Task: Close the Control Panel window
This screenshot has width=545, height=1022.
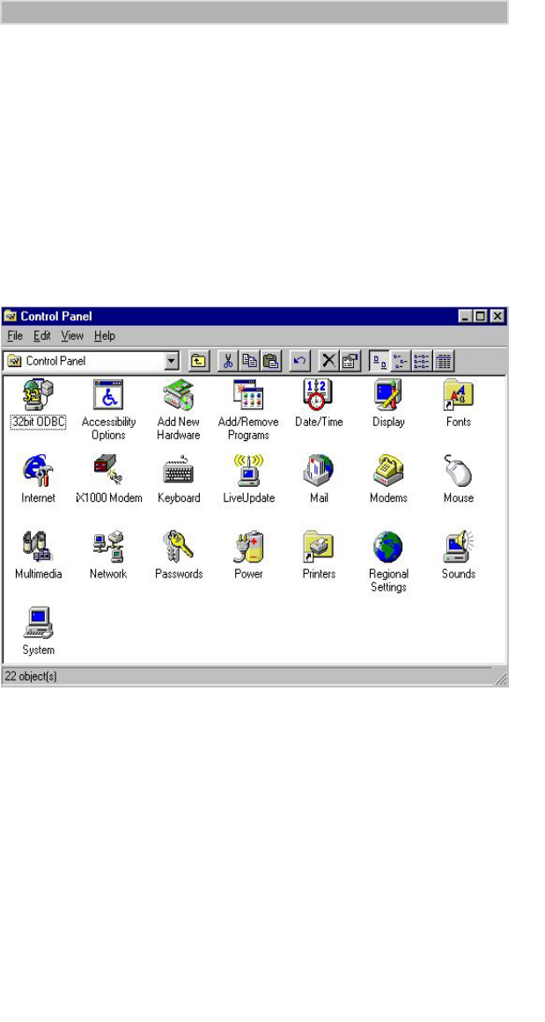Action: 498,316
